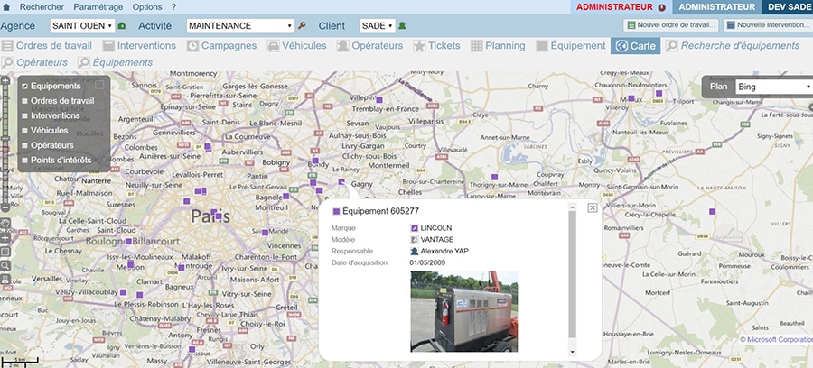Select the magnifier search map tool
The width and height of the screenshot is (813, 368).
(x=5, y=265)
